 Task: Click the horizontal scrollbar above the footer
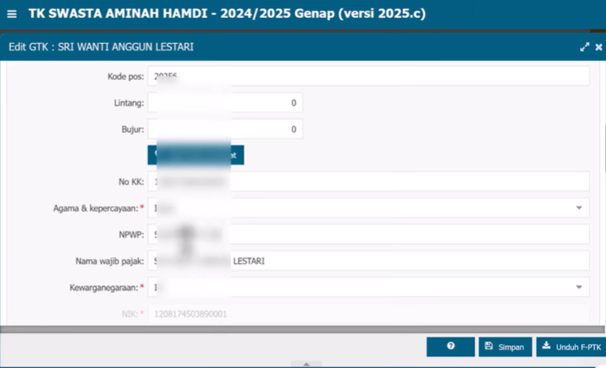pos(303,329)
